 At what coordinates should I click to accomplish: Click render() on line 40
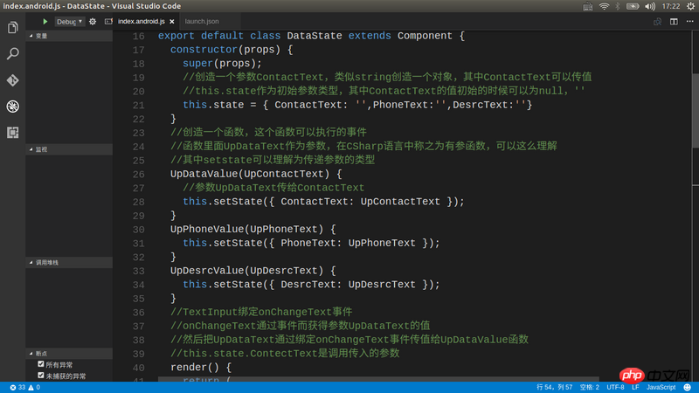coord(195,367)
